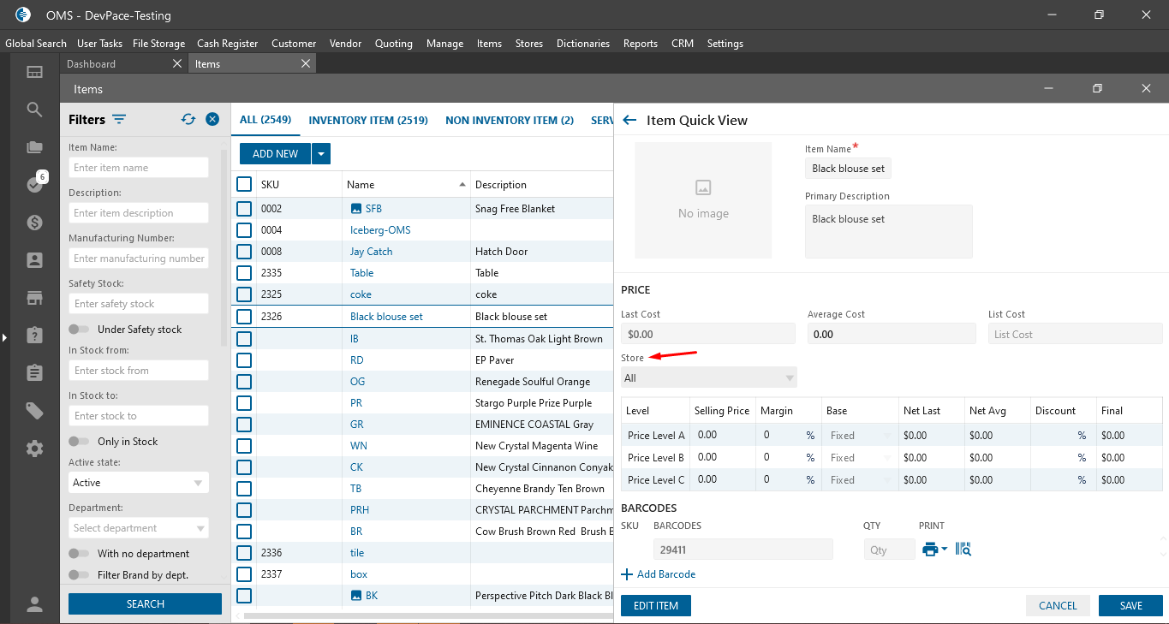Open the settings gear in sidebar
This screenshot has height=624, width=1169.
(x=34, y=449)
